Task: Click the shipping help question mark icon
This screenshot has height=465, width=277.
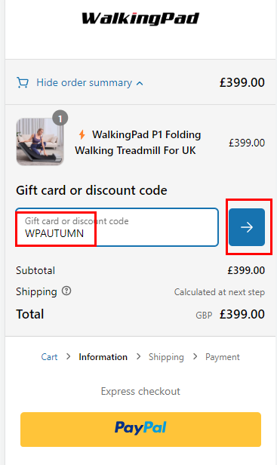Action: coord(66,291)
